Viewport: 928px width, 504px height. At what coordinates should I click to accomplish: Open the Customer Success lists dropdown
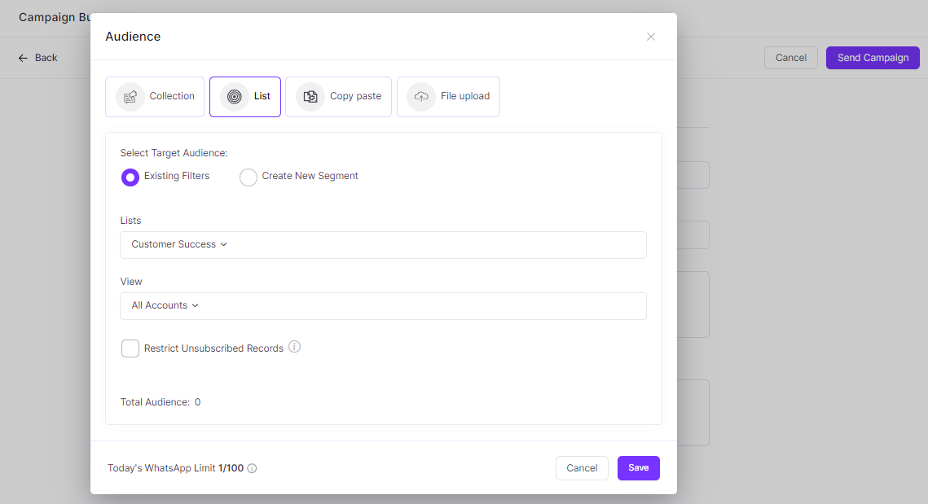(x=383, y=244)
